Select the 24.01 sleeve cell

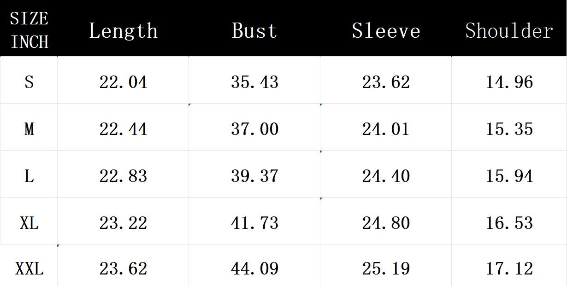pyautogui.click(x=386, y=129)
